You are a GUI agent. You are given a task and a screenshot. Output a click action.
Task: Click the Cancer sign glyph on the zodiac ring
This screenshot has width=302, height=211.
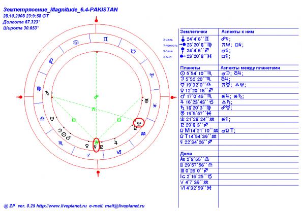pyautogui.click(x=76, y=42)
